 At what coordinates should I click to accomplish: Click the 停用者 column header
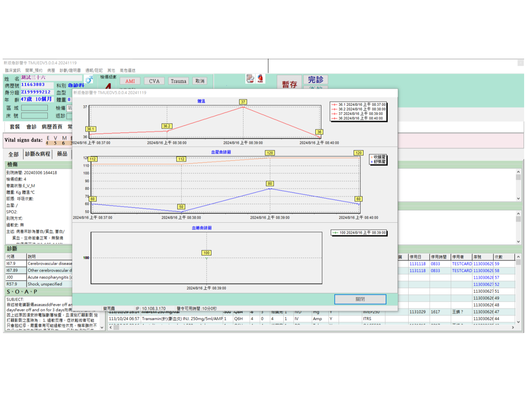coord(462,257)
